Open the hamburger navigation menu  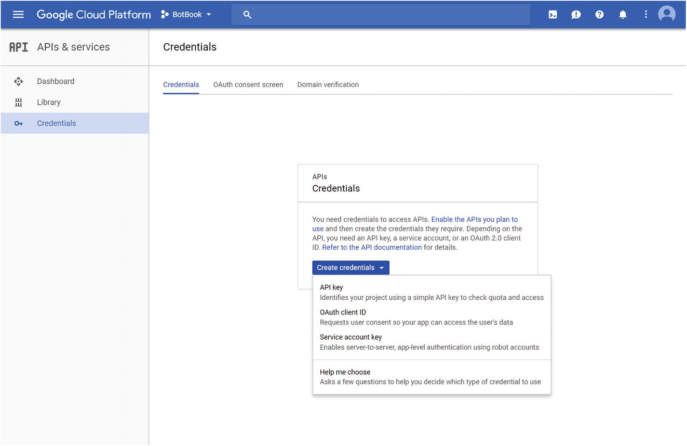18,14
